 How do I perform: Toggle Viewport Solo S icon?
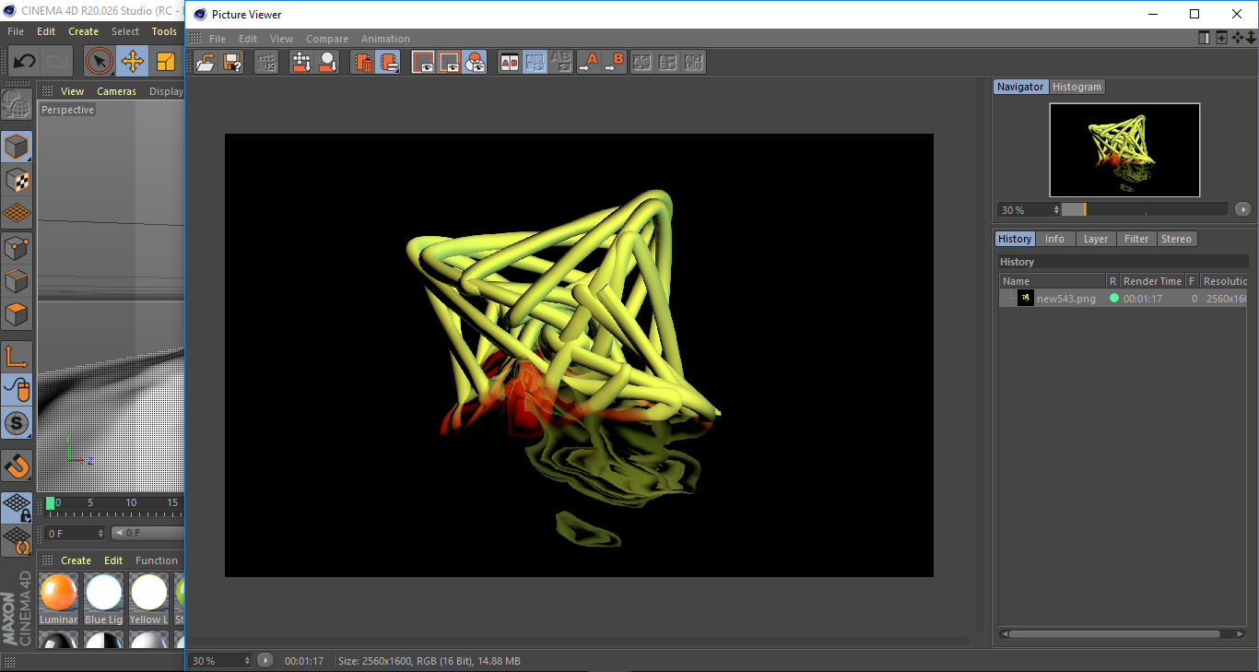(17, 424)
